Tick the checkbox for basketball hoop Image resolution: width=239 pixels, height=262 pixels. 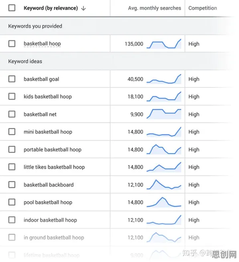pyautogui.click(x=12, y=44)
